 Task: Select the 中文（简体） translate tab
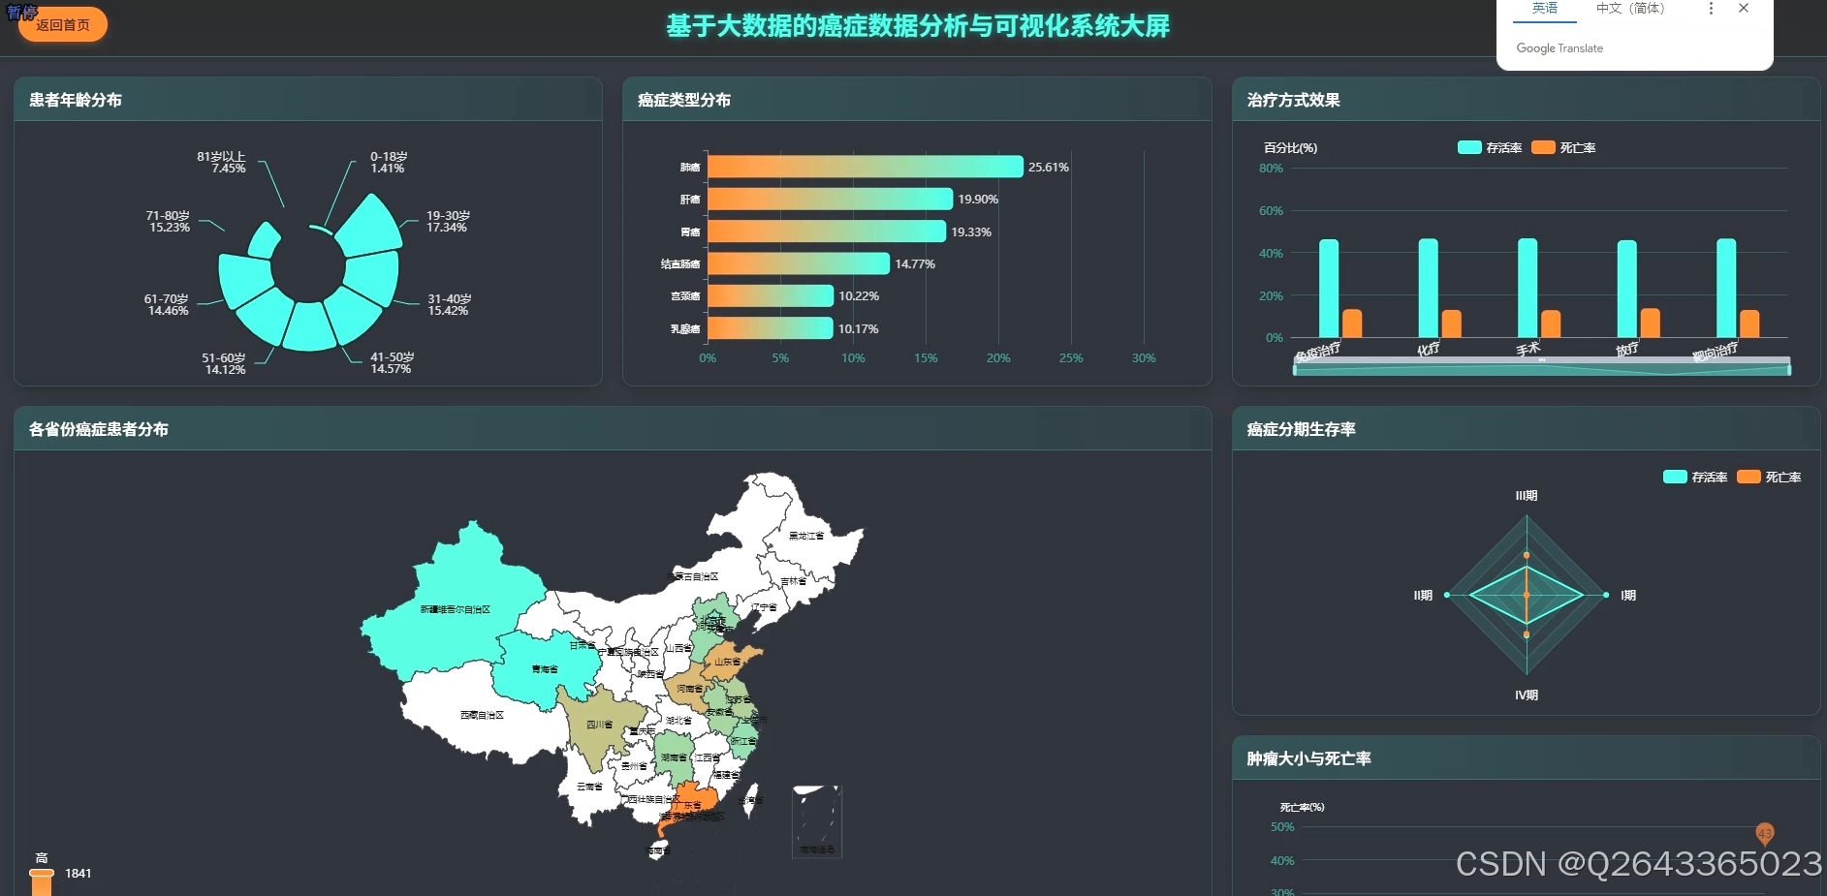click(x=1630, y=9)
